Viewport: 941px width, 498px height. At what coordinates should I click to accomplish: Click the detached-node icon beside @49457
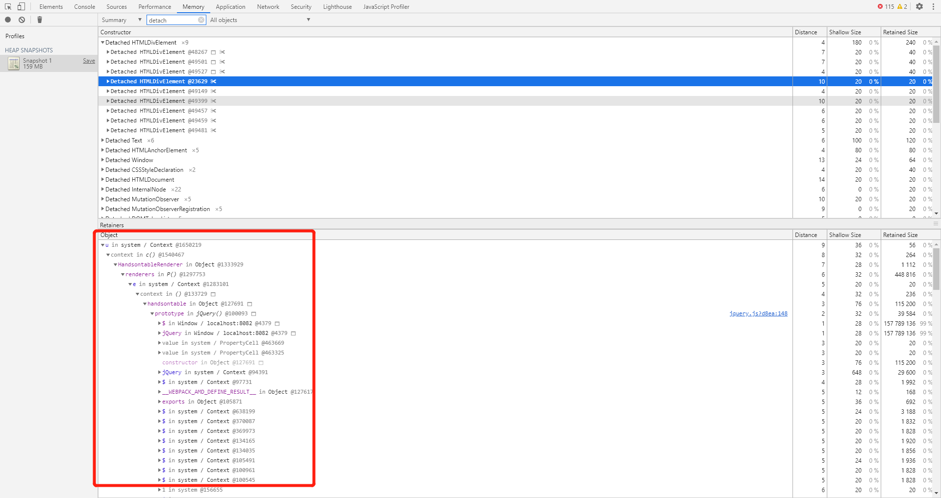(214, 111)
